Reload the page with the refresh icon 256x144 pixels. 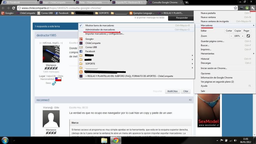pyautogui.click(x=14, y=8)
